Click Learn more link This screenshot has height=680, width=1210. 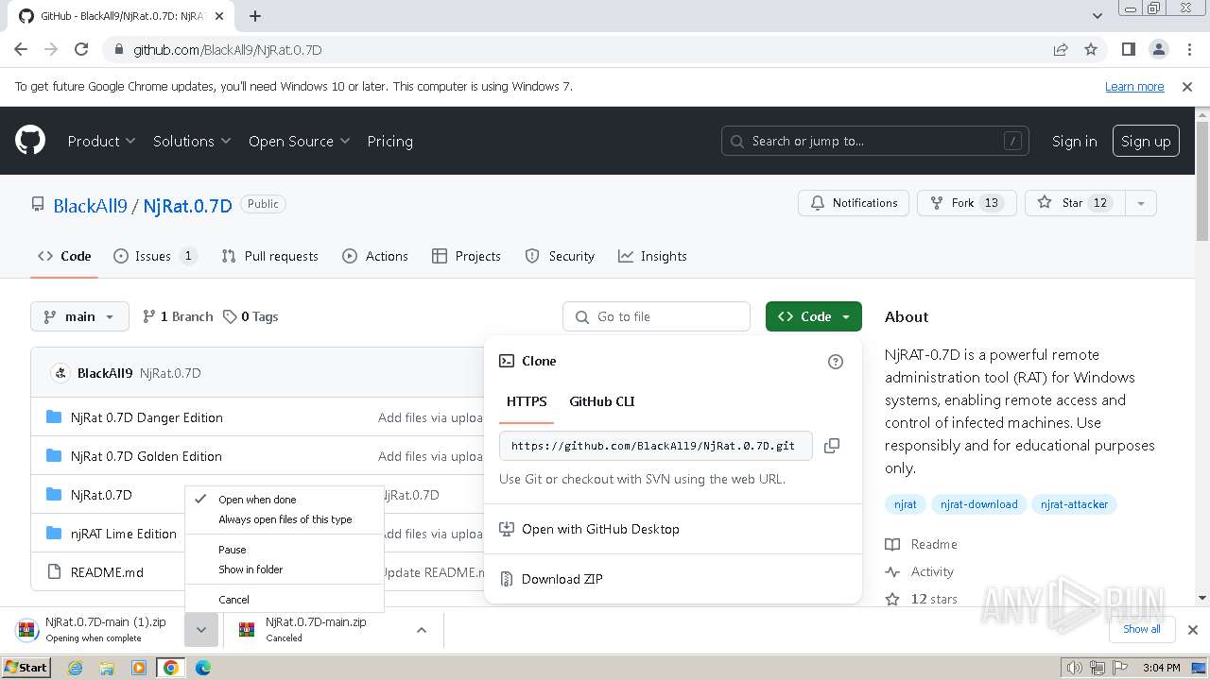click(x=1134, y=86)
